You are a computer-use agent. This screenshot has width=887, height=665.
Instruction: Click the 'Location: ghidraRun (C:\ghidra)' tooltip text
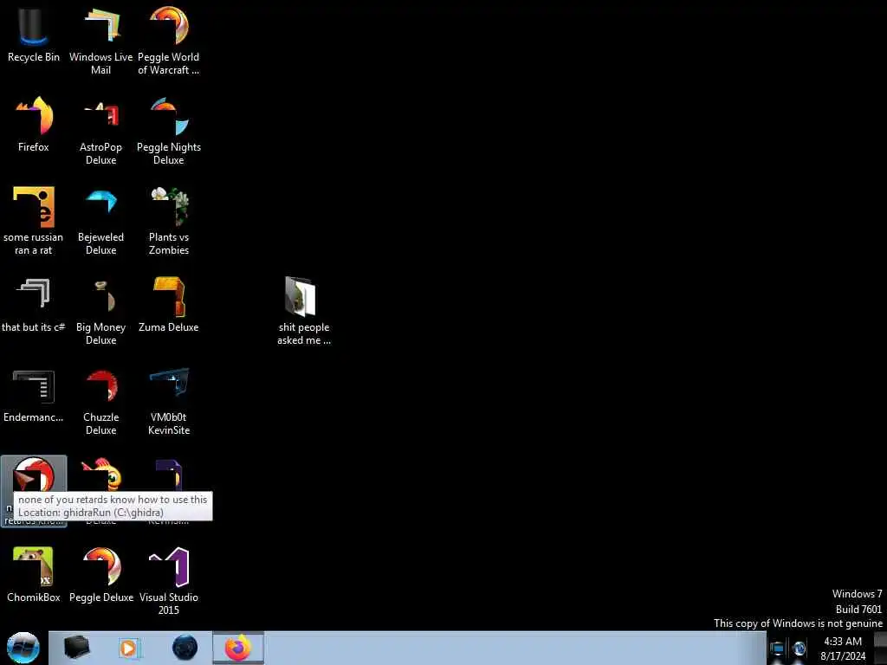pyautogui.click(x=90, y=513)
